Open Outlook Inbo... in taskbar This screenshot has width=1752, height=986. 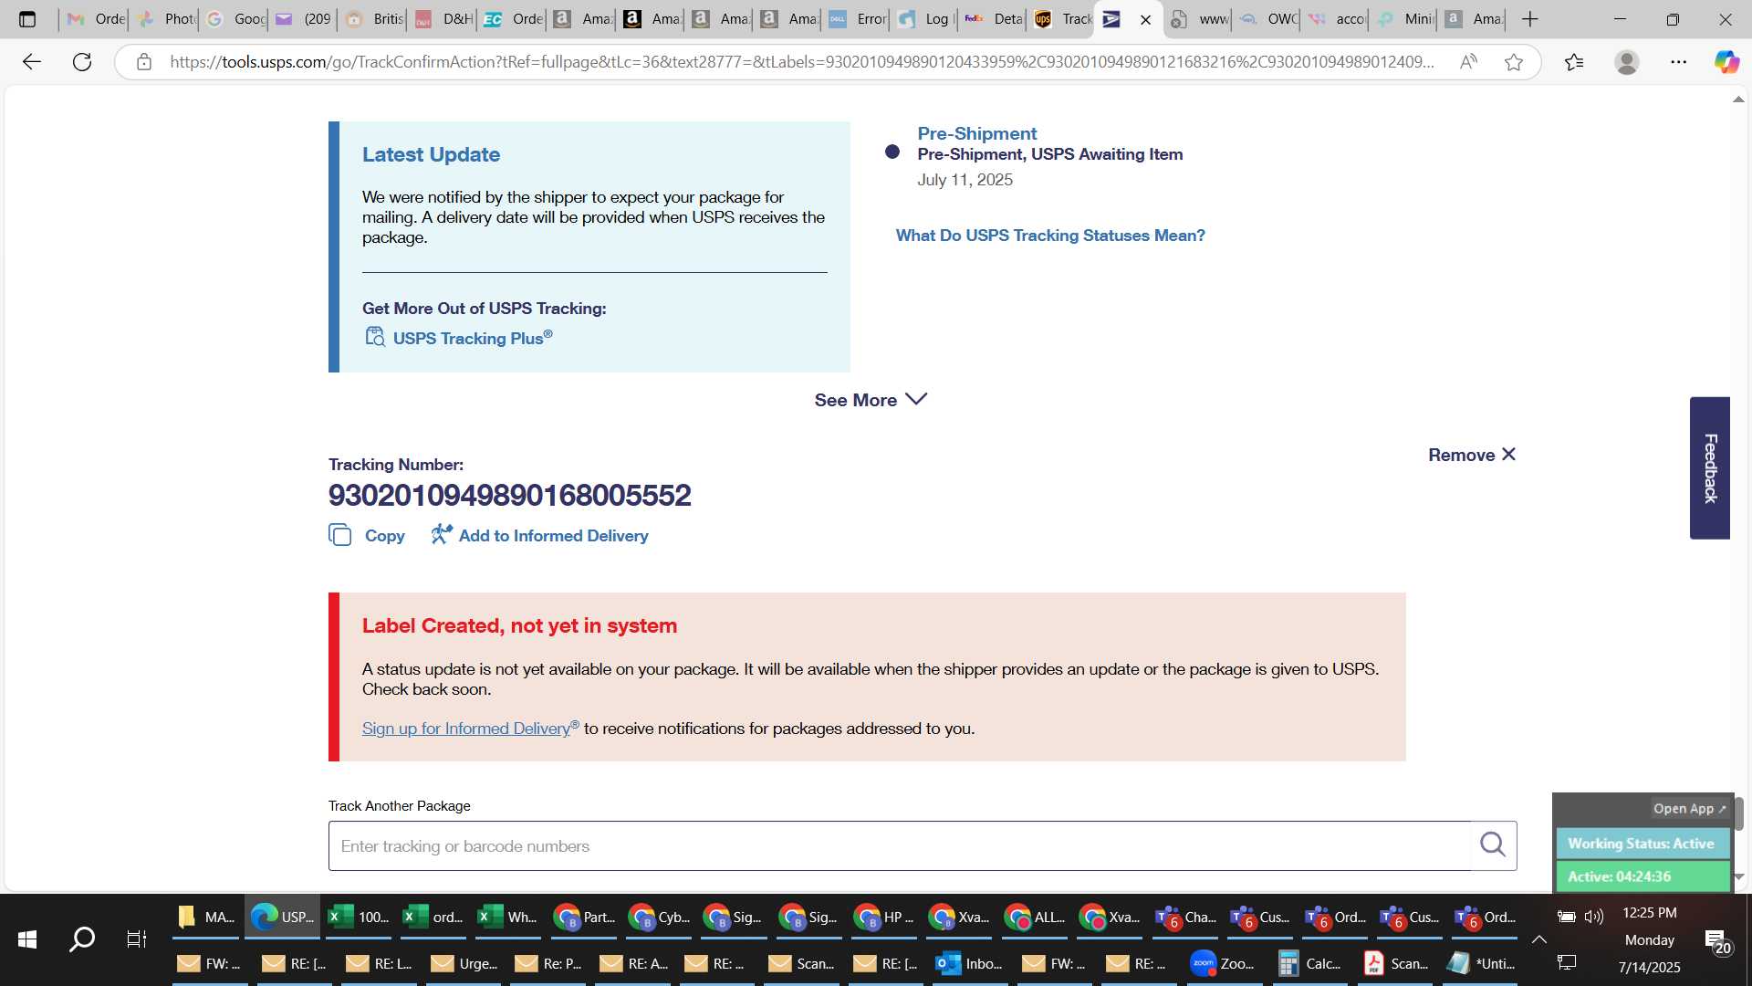tap(968, 964)
